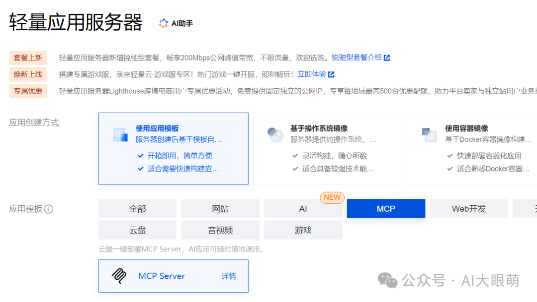Click the 适合熟悉Docker容器… checkmark item
Screen dimensions: 537x302
click(488, 169)
